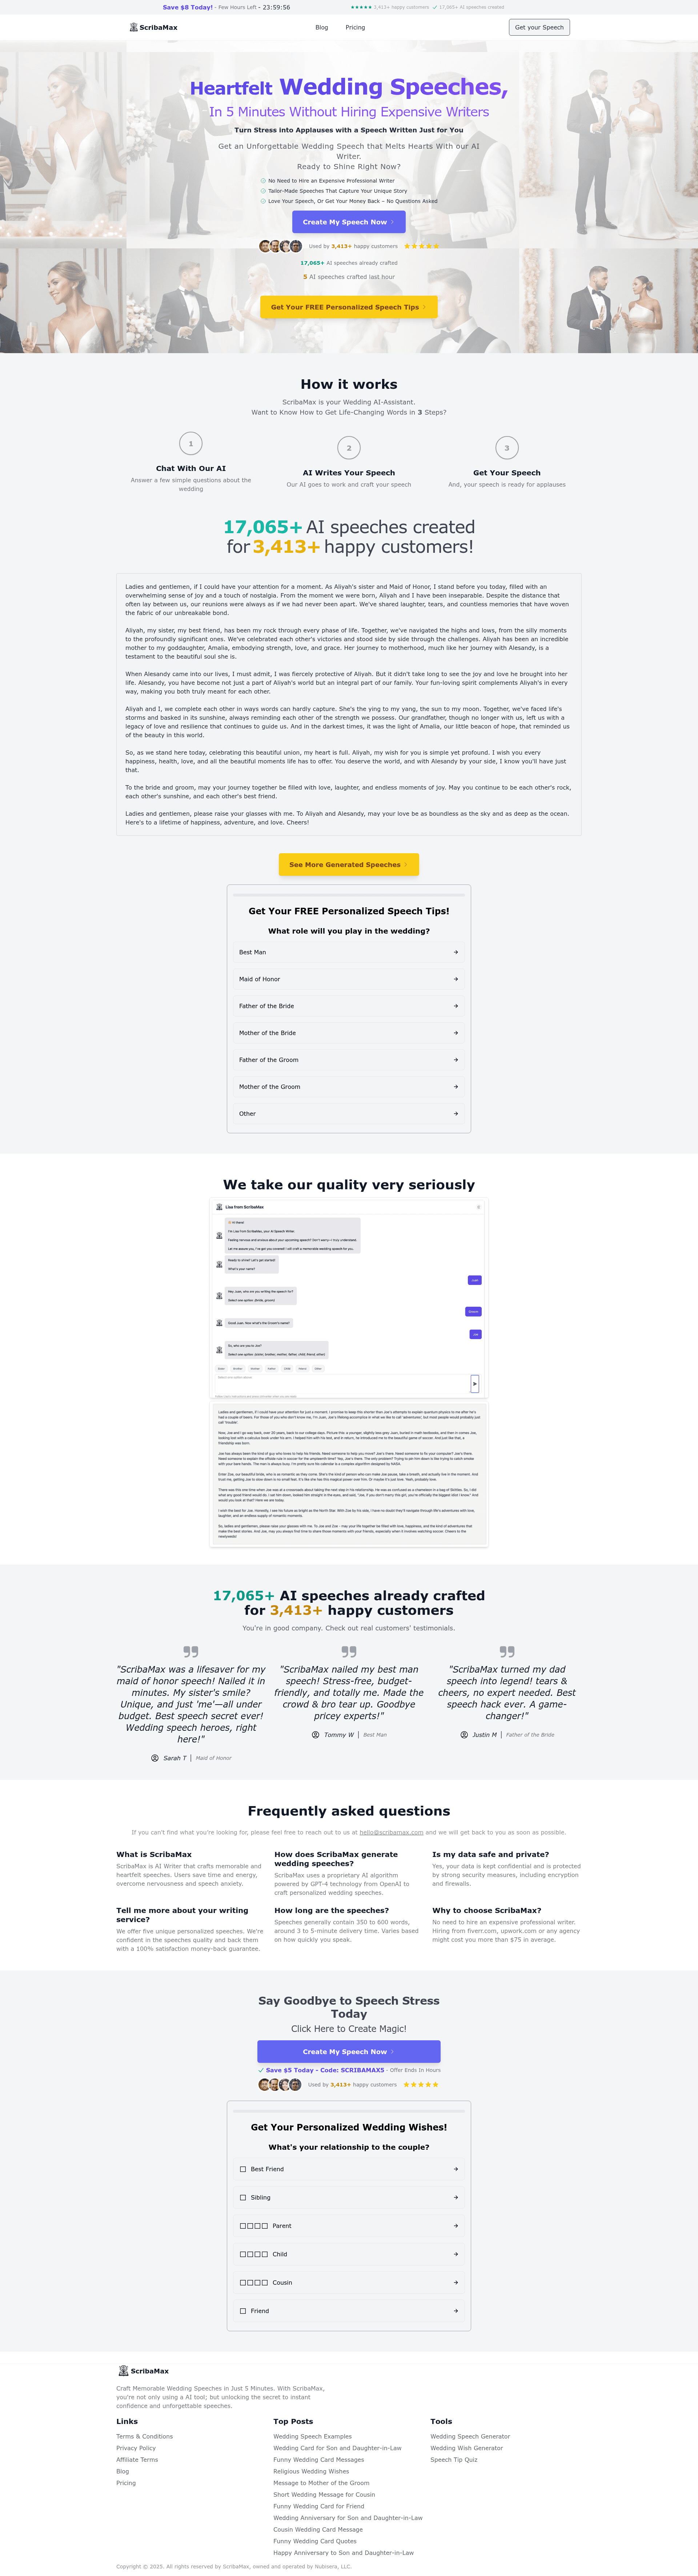This screenshot has height=2576, width=698.
Task: Click the yellow 'See More Generated Speeches' button
Action: coord(348,864)
